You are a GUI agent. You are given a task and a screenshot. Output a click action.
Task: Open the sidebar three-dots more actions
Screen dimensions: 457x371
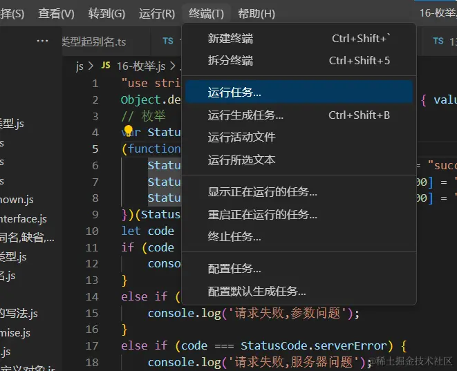[43, 41]
